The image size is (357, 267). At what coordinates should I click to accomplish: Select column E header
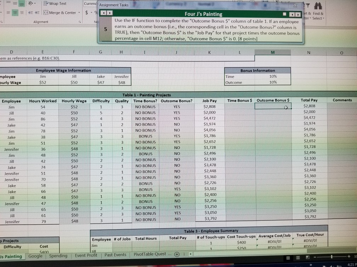coord(42,52)
